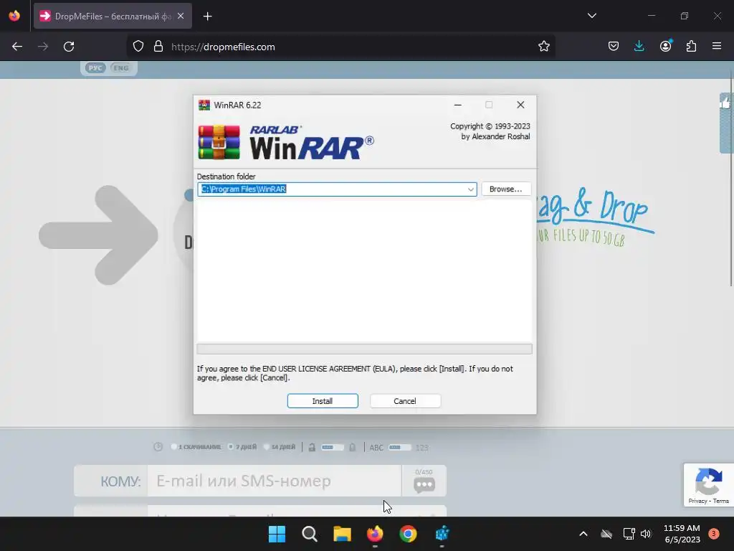Minimize the WinRAR installer window
734x551 pixels.
pos(458,105)
